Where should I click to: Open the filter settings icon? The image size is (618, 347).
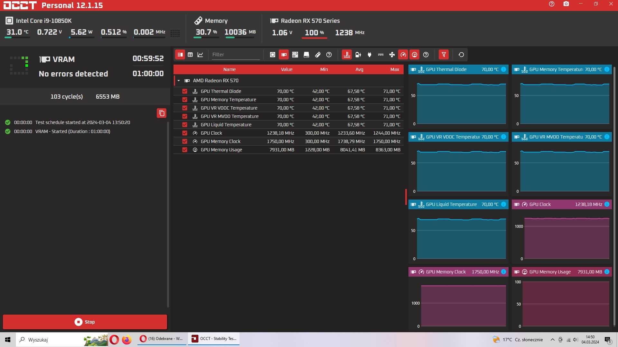444,54
